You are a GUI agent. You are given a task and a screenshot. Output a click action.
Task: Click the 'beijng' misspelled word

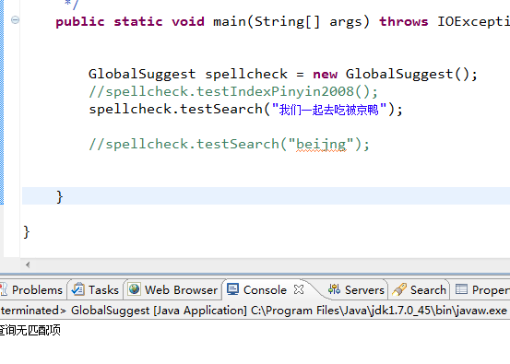click(x=321, y=144)
